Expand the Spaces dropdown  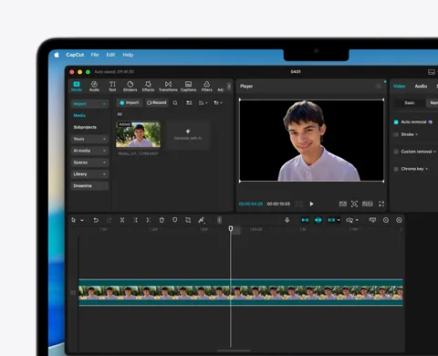pyautogui.click(x=89, y=162)
